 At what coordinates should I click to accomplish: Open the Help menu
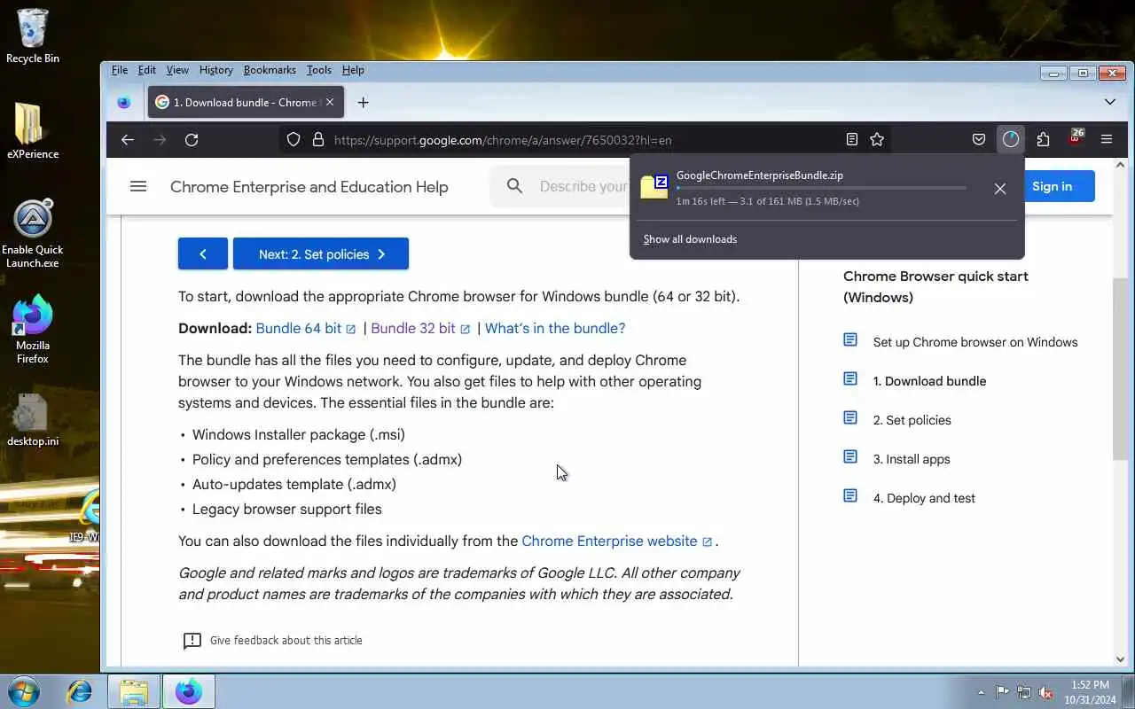point(353,70)
